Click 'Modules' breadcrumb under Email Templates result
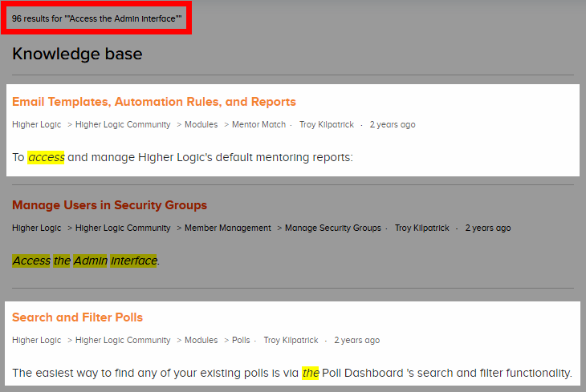This screenshot has width=586, height=392. pyautogui.click(x=201, y=124)
